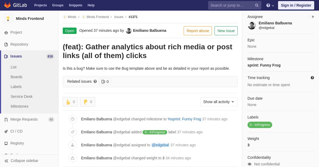Click the Related issues help icon

95,82
